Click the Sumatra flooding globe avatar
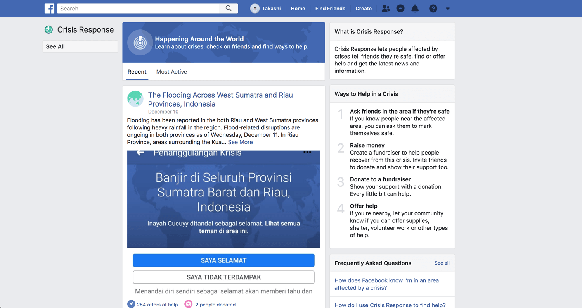This screenshot has width=582, height=308. (135, 98)
